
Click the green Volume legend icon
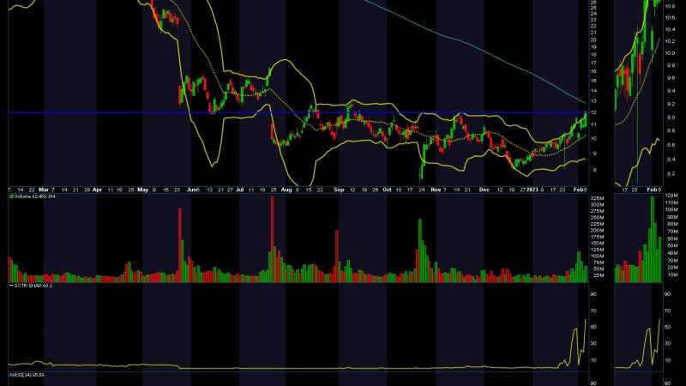tap(10, 197)
